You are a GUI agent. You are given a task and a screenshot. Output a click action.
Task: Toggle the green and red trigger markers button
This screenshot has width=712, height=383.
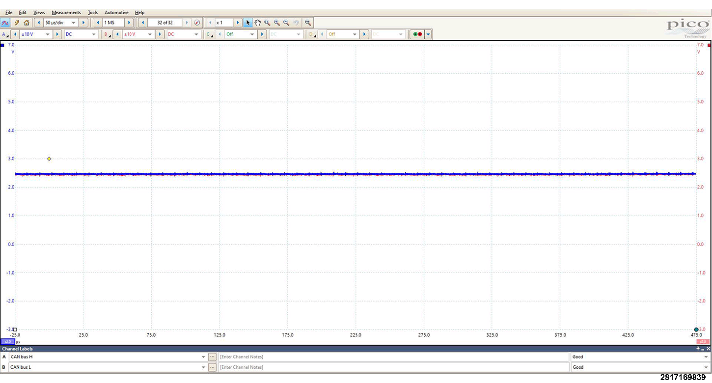point(417,34)
